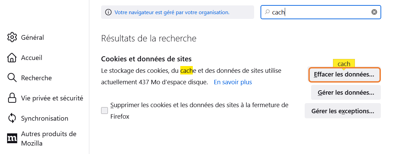Viewport: 394px width, 154px height.
Task: Open 'Votre navigateur est géré' link
Action: (x=172, y=12)
